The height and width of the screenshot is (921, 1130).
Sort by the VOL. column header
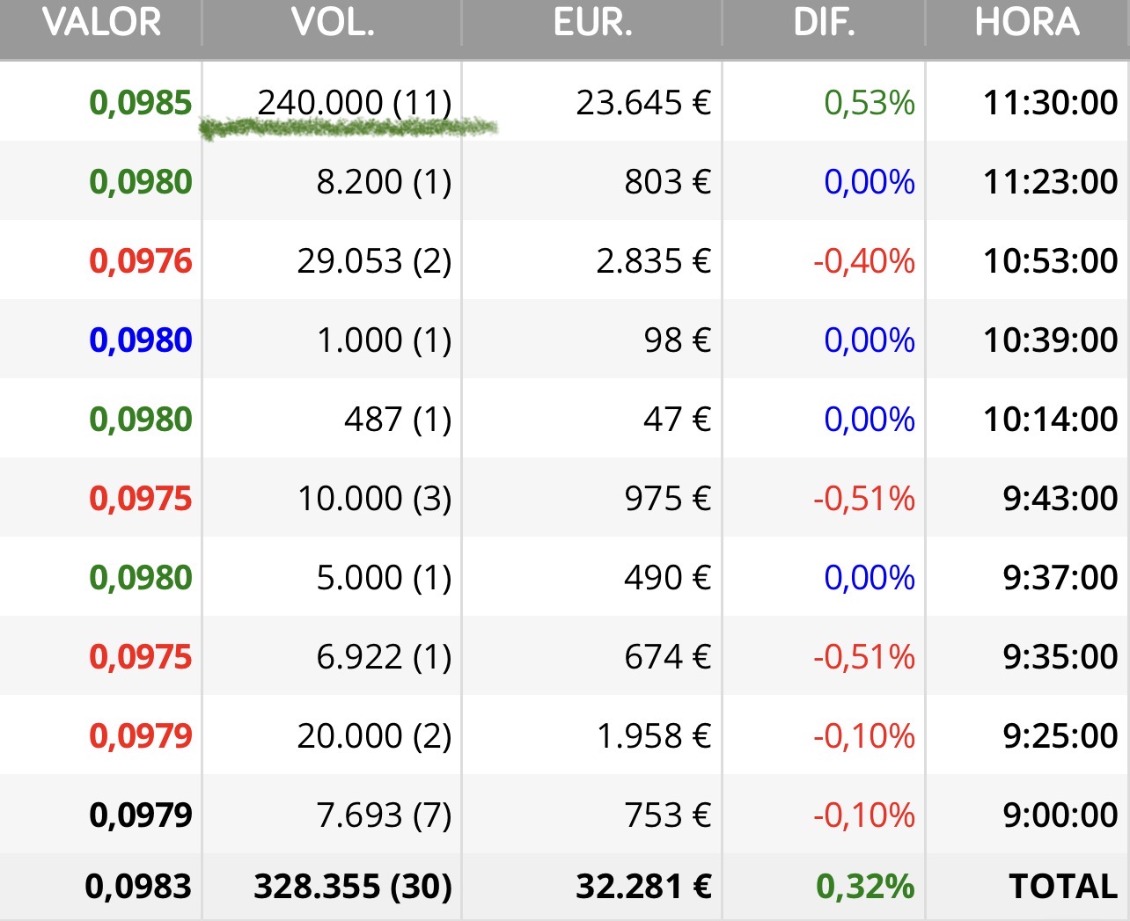(333, 22)
